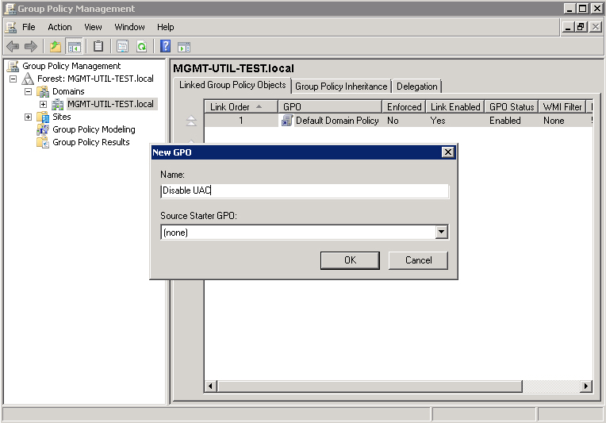606x423 pixels.
Task: Open the Source Starter GPO dropdown
Action: click(442, 233)
